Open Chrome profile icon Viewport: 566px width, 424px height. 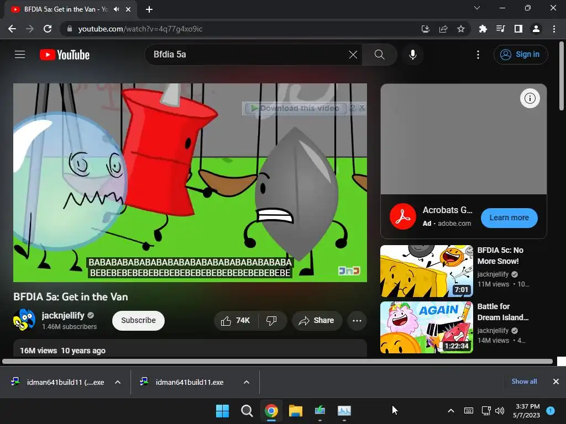536,29
